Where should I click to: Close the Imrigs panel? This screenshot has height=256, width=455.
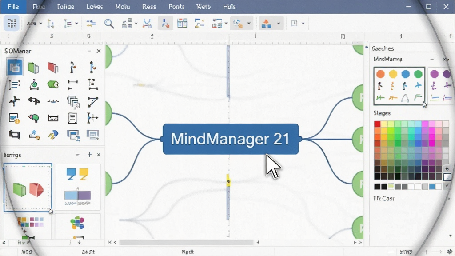tap(99, 155)
